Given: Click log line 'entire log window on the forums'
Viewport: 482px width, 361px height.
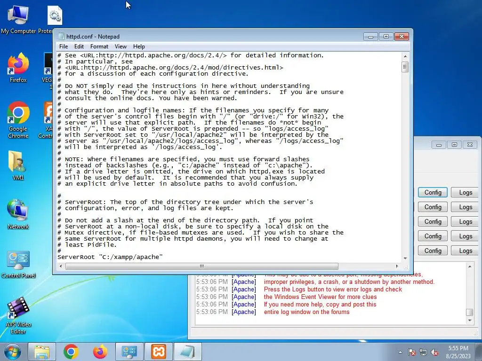Looking at the screenshot, I should (306, 312).
